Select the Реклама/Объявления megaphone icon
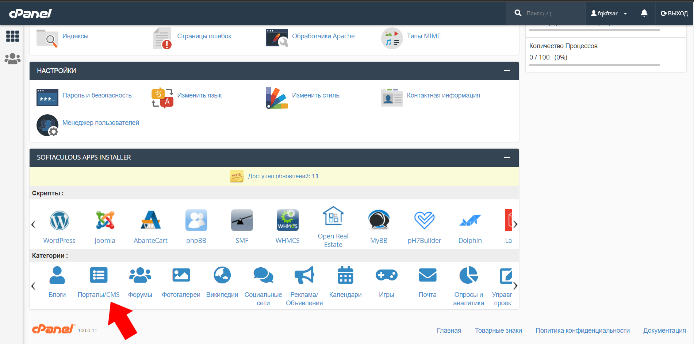This screenshot has width=694, height=344. pyautogui.click(x=304, y=275)
